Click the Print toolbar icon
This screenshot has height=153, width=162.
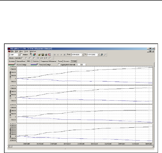click(46, 55)
